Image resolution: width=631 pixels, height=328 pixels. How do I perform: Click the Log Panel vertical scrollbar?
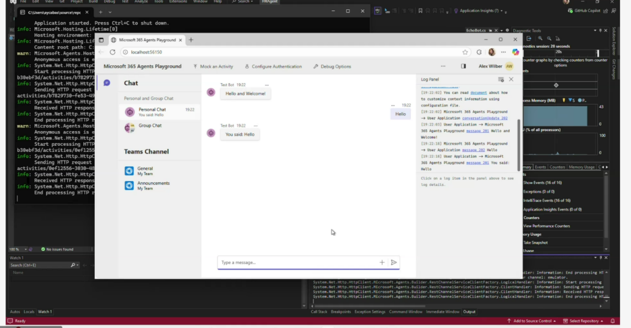[519, 145]
